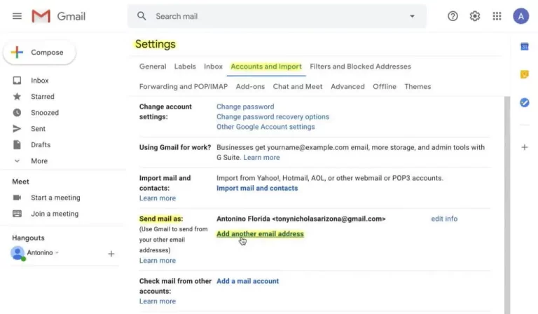Click the plus icon to get add-ons
The height and width of the screenshot is (314, 538).
[524, 147]
